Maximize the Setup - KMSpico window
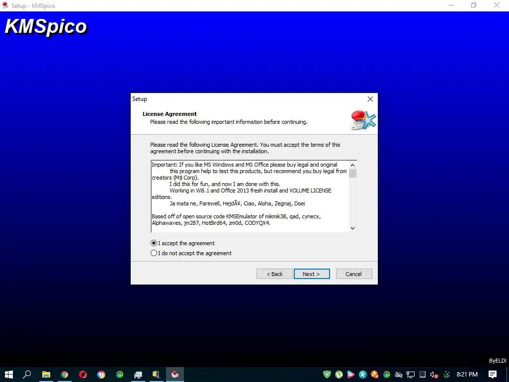 [x=474, y=5]
